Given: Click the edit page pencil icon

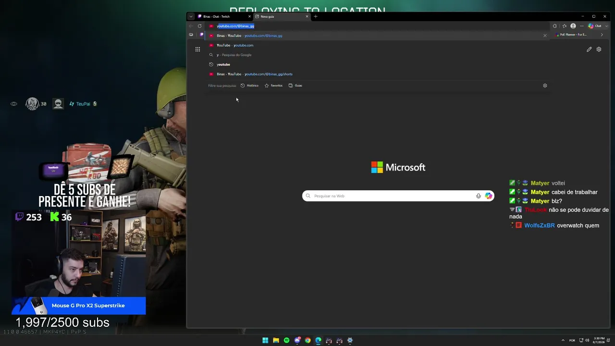Looking at the screenshot, I should [x=589, y=49].
